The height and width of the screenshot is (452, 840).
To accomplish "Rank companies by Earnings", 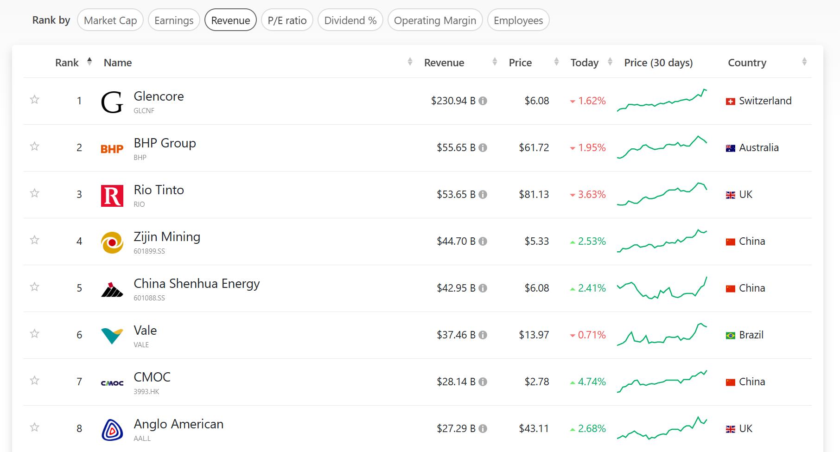I will 174,20.
